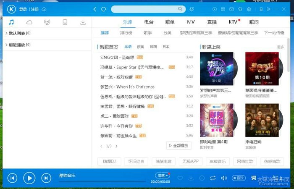Open the download manager sidebar icon
The height and width of the screenshot is (189, 294).
83,22
